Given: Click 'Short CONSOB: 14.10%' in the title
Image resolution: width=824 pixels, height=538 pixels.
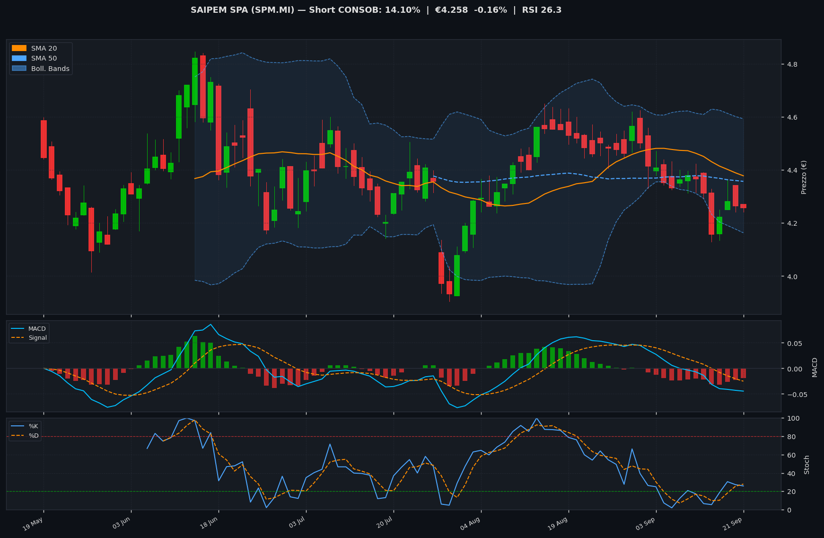Looking at the screenshot, I should point(365,10).
